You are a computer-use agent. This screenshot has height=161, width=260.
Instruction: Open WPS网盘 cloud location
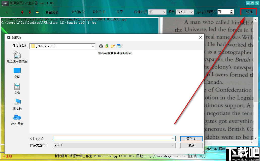coord(17,120)
